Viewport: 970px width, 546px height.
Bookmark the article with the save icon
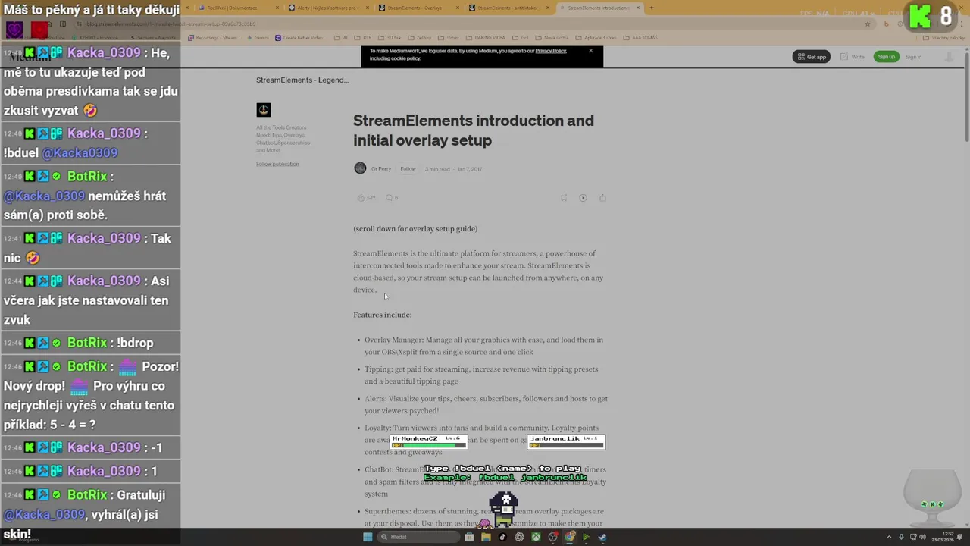tap(564, 198)
